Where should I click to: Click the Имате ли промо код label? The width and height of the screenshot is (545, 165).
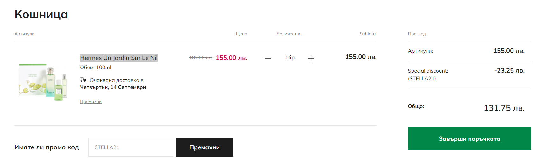click(47, 147)
